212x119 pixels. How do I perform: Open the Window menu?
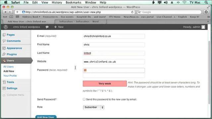pyautogui.click(x=90, y=2)
